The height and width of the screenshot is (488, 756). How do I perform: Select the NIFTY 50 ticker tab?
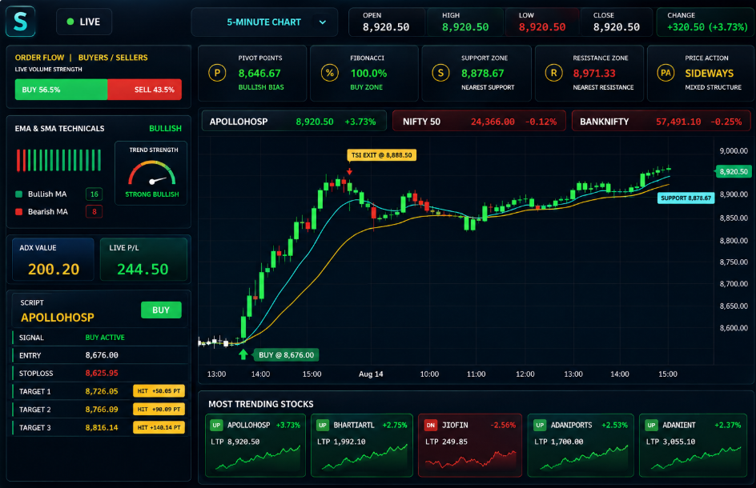pos(479,122)
